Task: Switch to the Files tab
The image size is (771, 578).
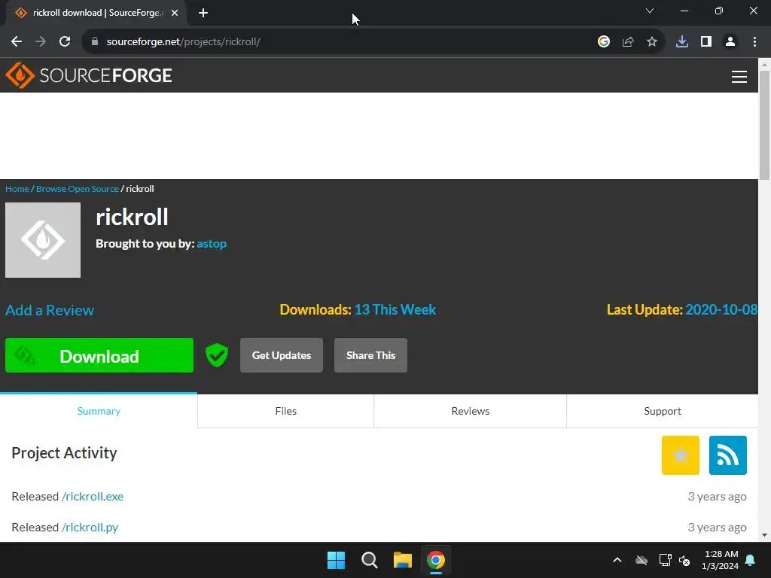Action: coord(285,411)
